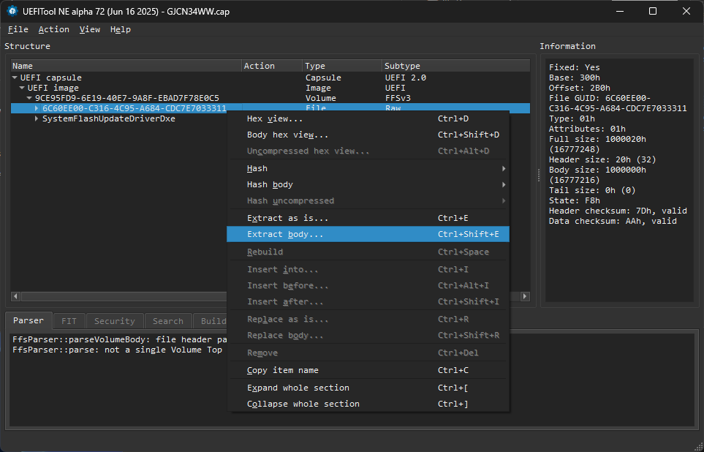Collapse the 9CE95FD9 volume node
This screenshot has width=704, height=452.
29,98
